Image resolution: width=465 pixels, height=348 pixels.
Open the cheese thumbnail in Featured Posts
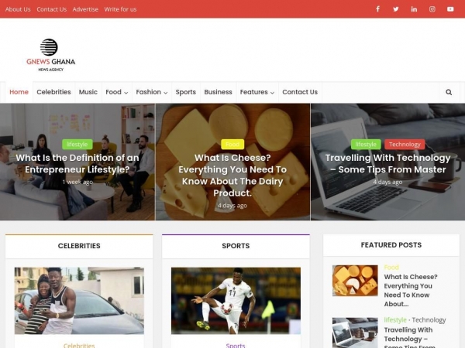pyautogui.click(x=355, y=281)
